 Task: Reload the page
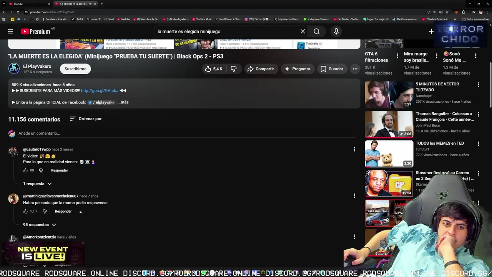(18, 12)
